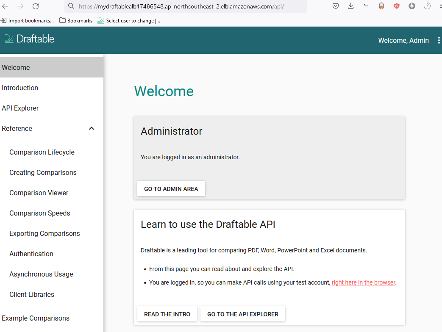Screen dimensions: 442x332
Task: Click the browser back arrow
Action: tap(5, 6)
